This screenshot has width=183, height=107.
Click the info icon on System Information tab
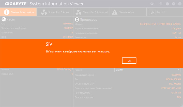(x=7, y=12)
